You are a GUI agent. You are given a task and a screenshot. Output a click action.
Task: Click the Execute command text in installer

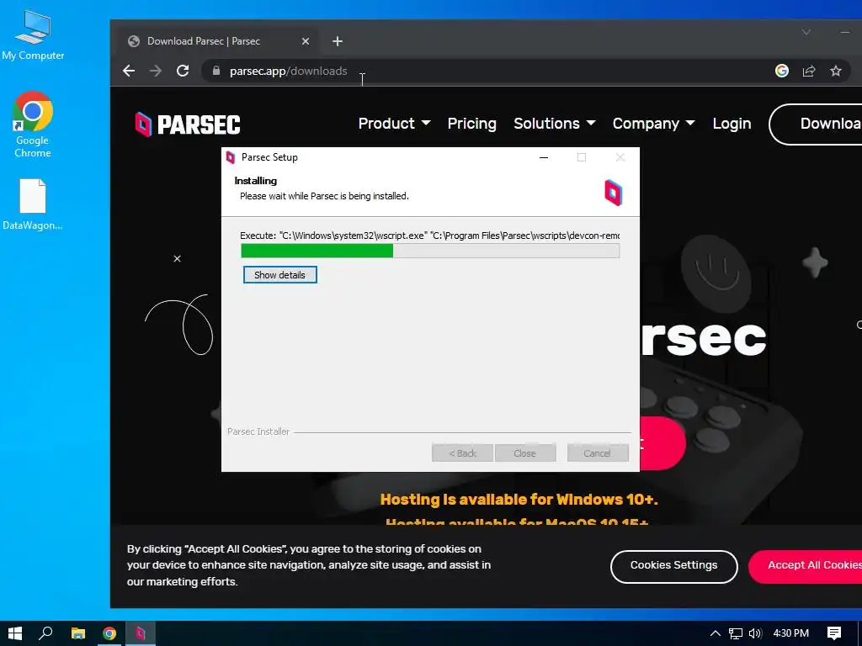[x=430, y=236]
